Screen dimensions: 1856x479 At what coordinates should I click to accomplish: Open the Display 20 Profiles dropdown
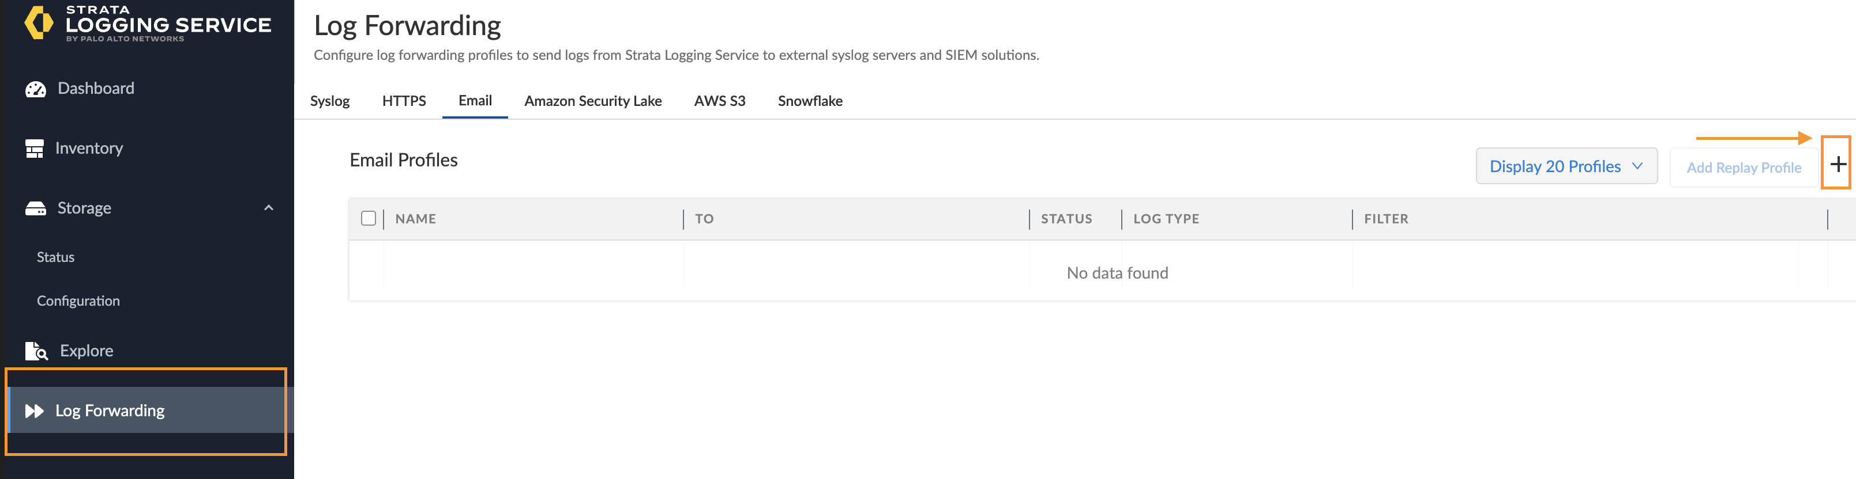click(x=1566, y=165)
